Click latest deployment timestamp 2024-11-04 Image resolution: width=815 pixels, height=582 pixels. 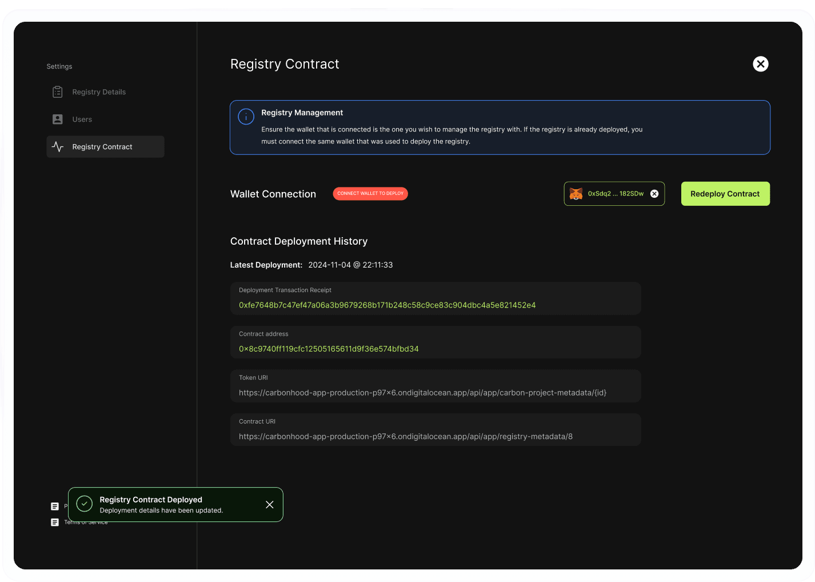pyautogui.click(x=350, y=265)
